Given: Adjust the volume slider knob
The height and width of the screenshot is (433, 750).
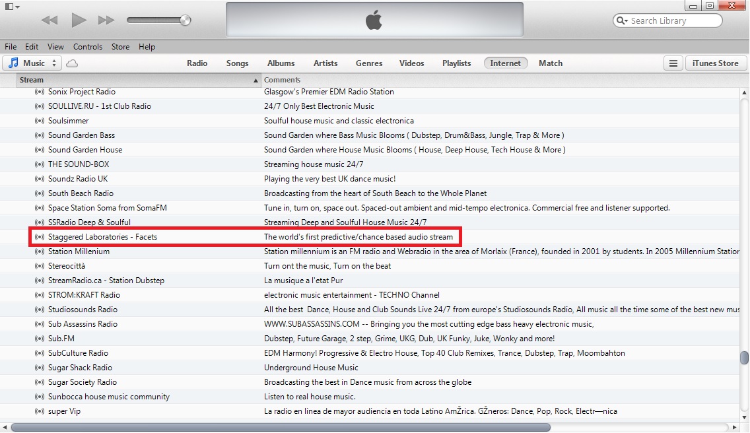Looking at the screenshot, I should tap(185, 20).
